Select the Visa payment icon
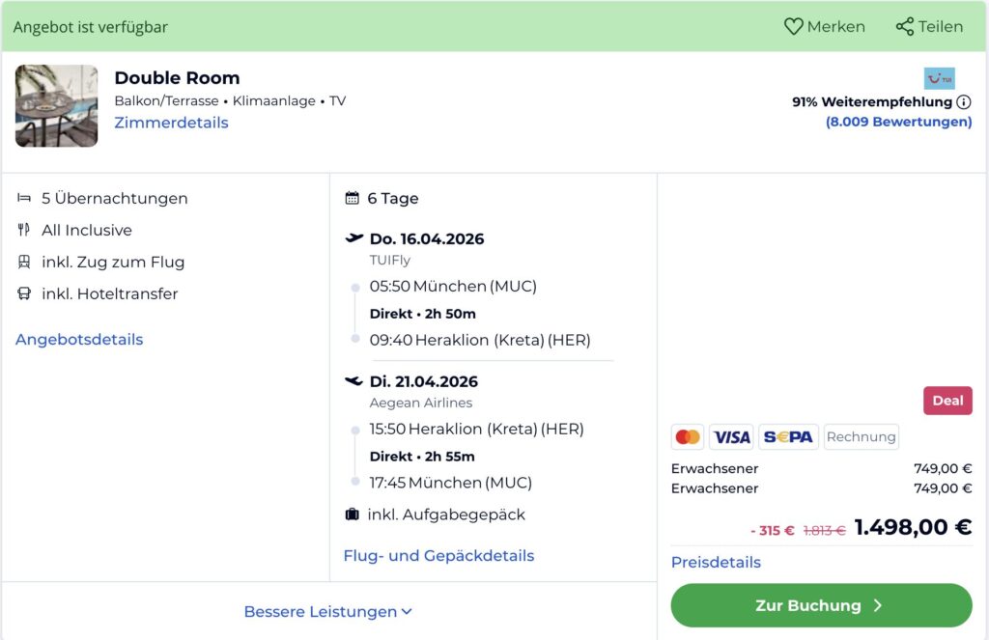The height and width of the screenshot is (640, 989). pos(731,436)
